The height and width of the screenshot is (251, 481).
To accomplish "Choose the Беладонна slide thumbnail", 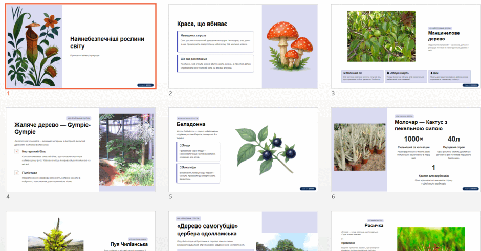I will 243,150.
